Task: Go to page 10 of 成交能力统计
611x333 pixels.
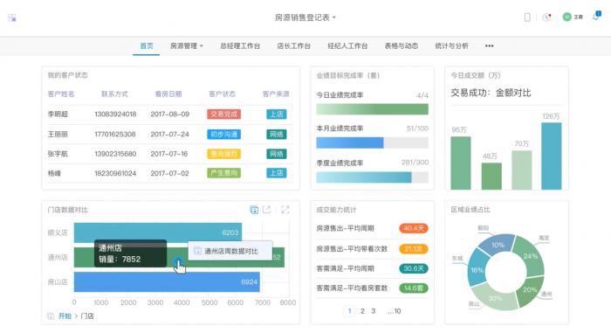Action: pos(395,311)
